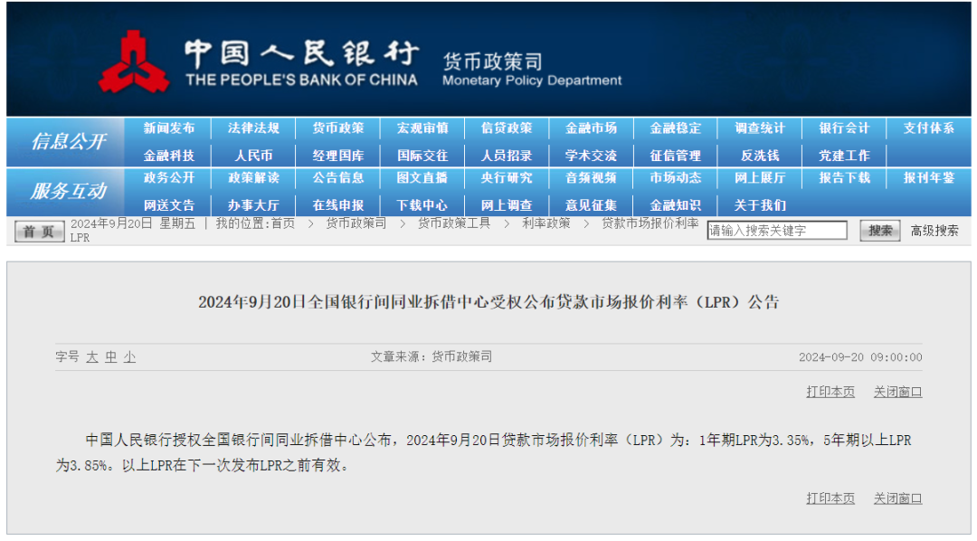Follow the 利率政策 breadcrumb link
Viewport: 977px width, 541px height.
point(545,223)
